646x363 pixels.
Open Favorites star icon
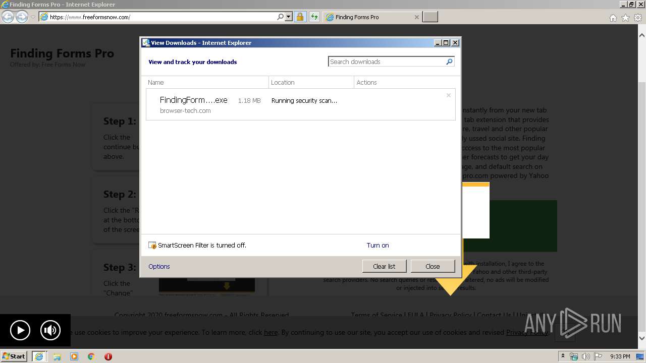coord(625,18)
